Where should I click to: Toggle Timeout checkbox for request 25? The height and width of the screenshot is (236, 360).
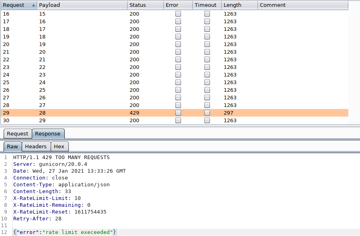(207, 82)
